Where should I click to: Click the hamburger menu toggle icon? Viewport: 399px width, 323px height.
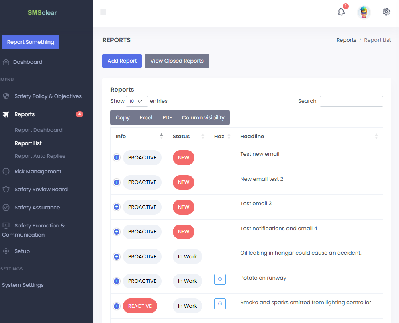point(103,12)
